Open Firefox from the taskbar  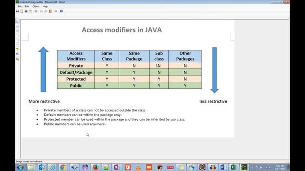point(95,167)
